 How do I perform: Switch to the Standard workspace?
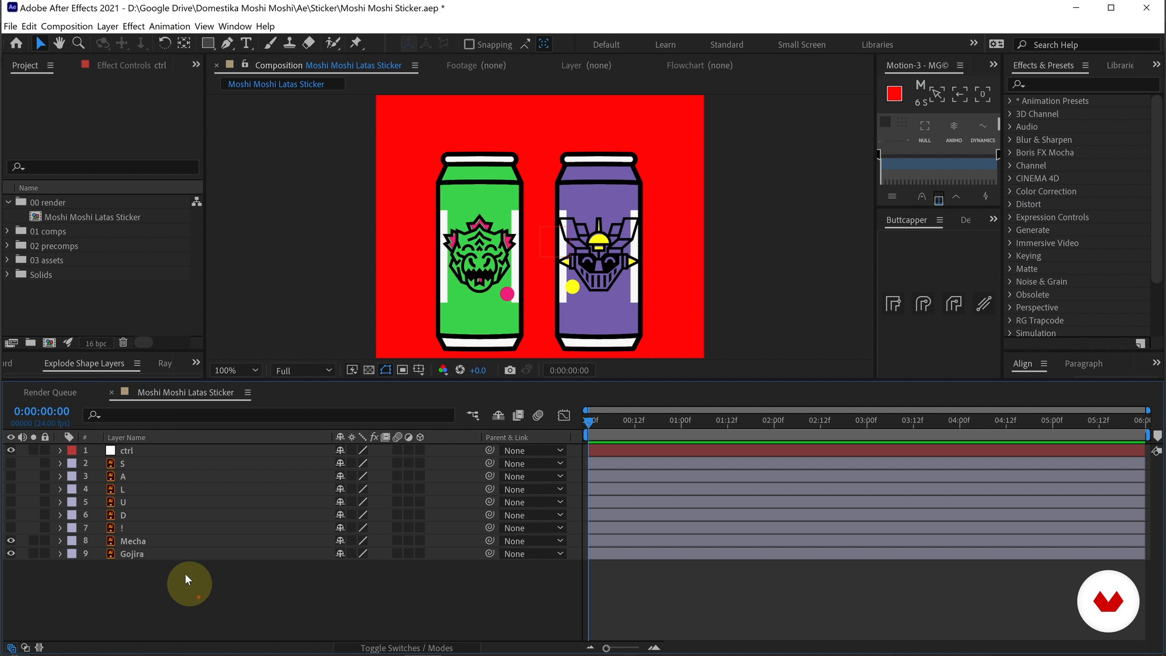pos(726,44)
